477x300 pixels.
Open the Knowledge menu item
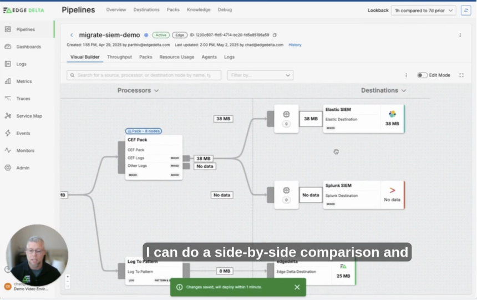tap(199, 10)
